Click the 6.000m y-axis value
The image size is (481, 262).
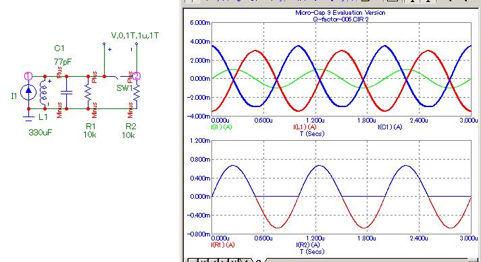200,23
